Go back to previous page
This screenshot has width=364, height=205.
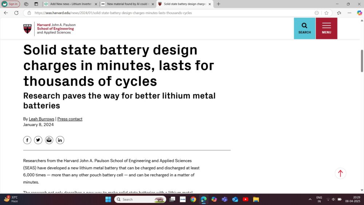click(x=6, y=13)
